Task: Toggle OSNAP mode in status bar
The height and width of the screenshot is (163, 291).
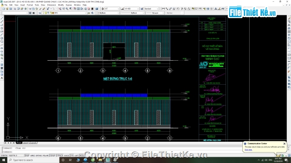Action: 52,156
